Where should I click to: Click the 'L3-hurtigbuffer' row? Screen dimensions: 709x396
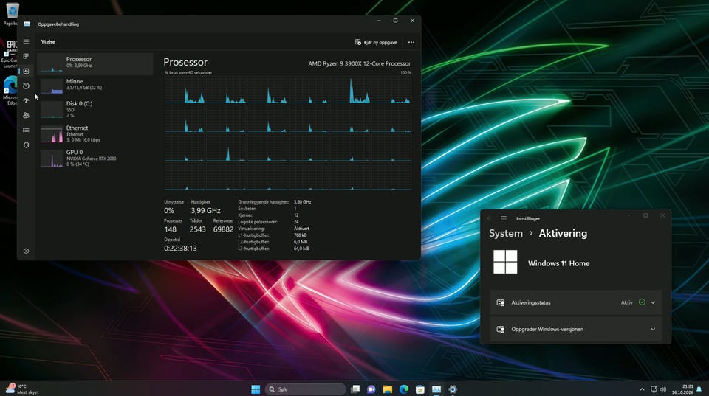(274, 249)
